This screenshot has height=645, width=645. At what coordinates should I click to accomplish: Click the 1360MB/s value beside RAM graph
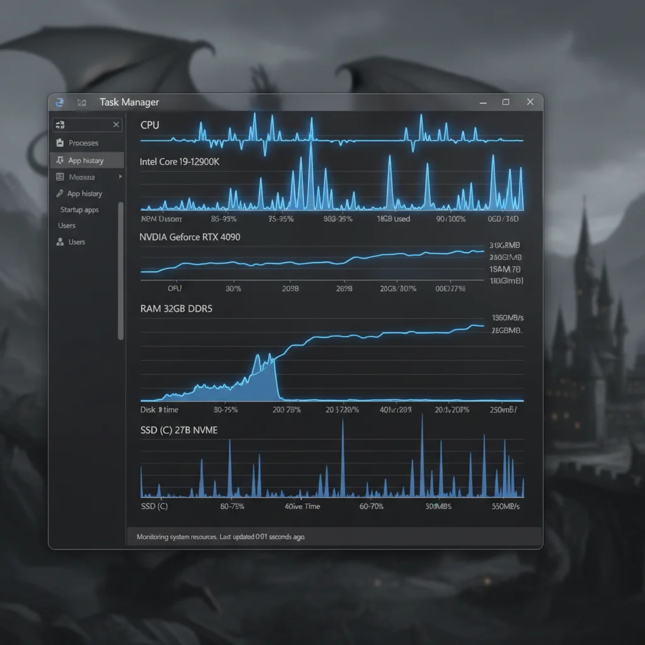[508, 318]
